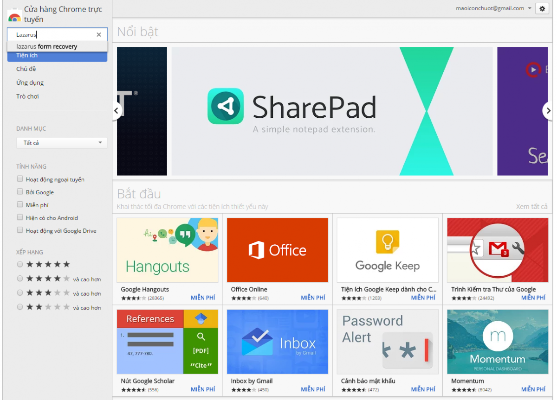557x400 pixels.
Task: Click the Chrome Web Store logo
Action: click(x=14, y=15)
